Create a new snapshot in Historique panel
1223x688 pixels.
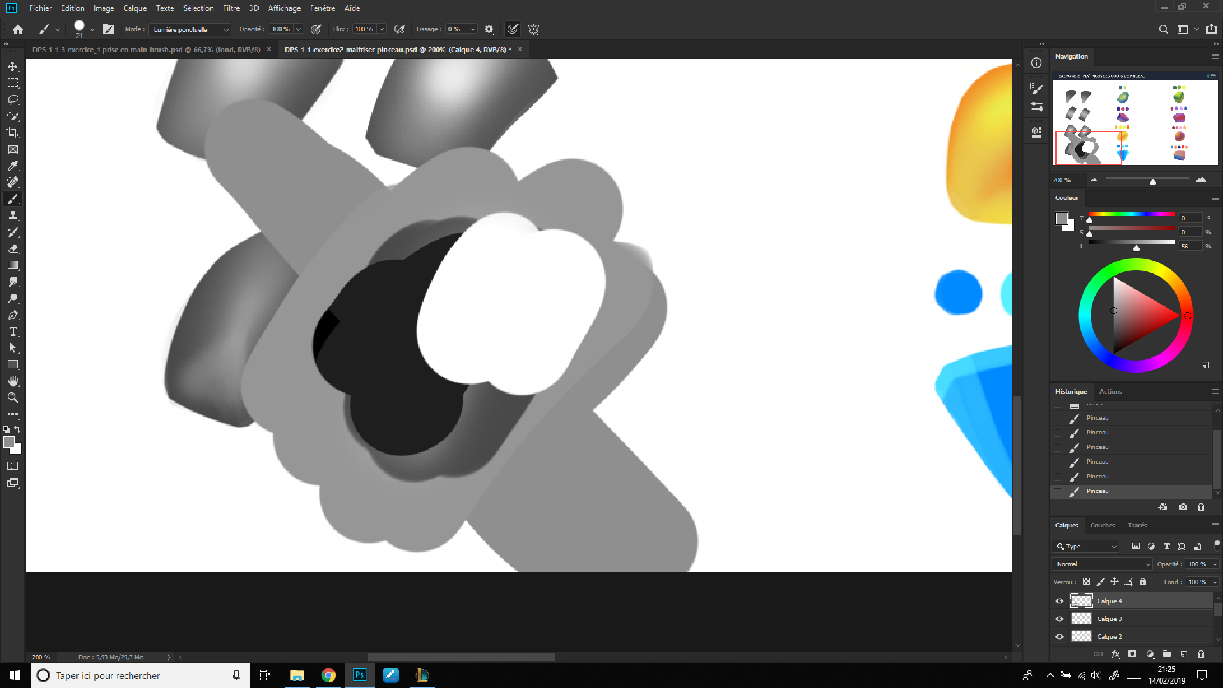(1183, 507)
